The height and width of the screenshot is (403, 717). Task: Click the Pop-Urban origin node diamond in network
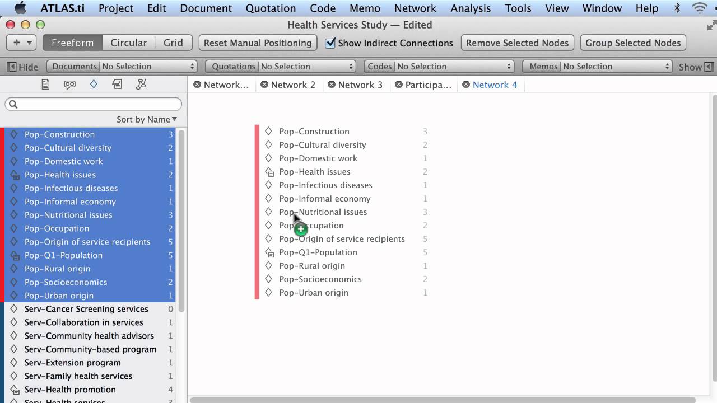[x=268, y=292]
